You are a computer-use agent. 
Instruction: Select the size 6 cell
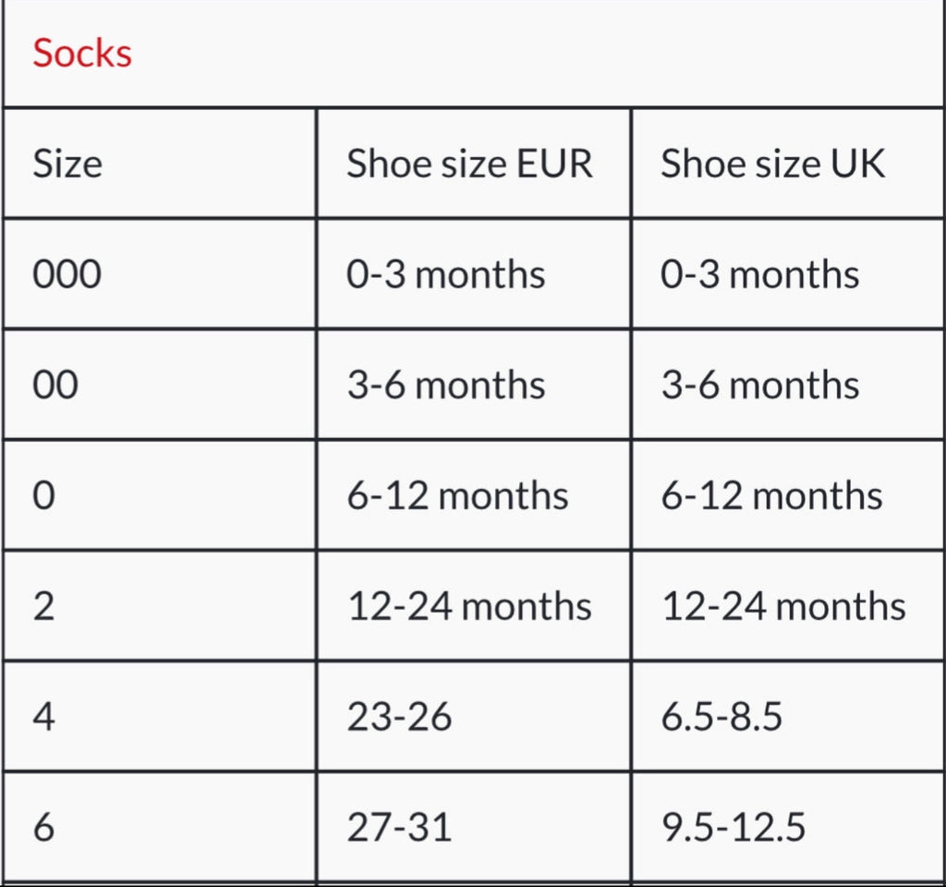(x=44, y=827)
